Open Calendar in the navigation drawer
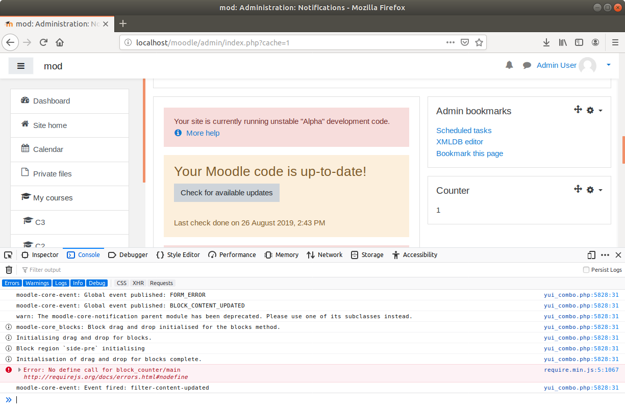 coord(69,149)
